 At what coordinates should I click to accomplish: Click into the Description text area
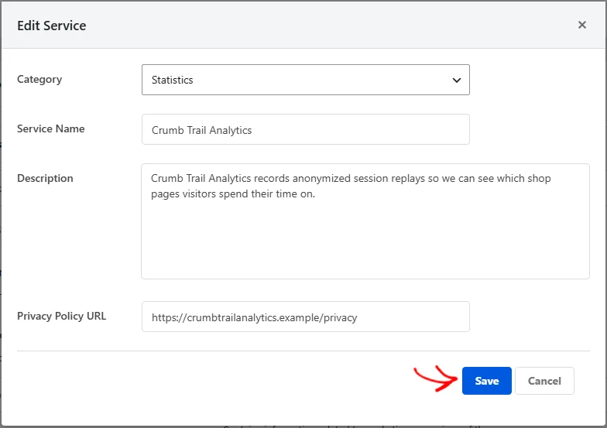coord(365,221)
